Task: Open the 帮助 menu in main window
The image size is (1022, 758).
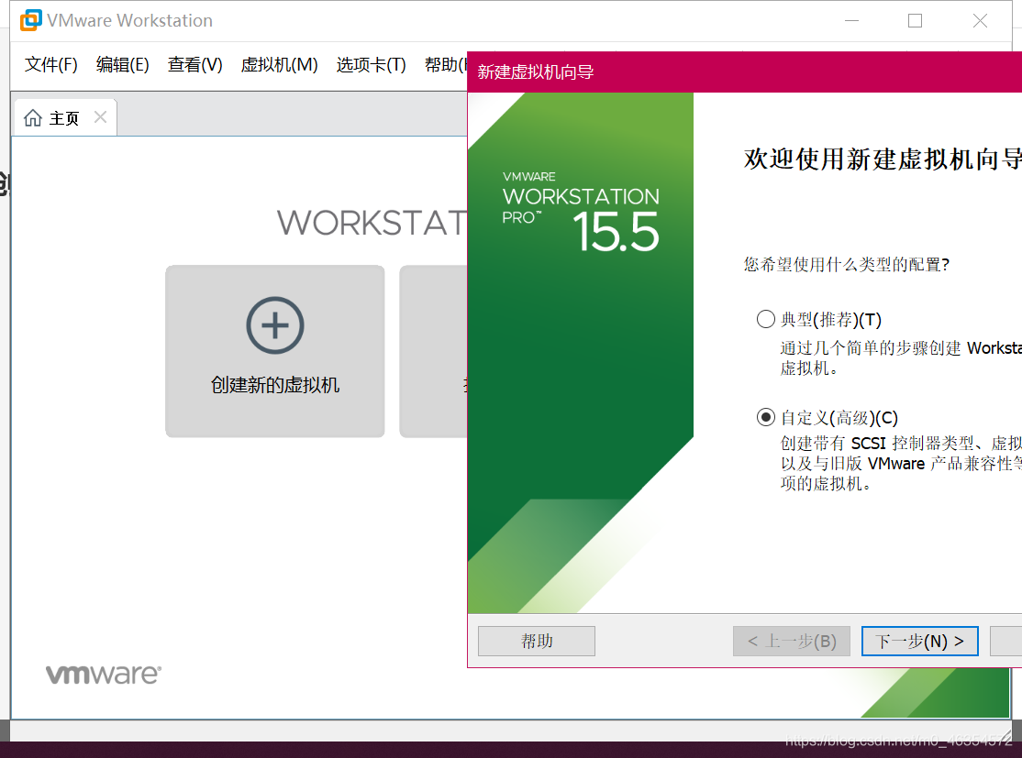Action: coord(446,64)
